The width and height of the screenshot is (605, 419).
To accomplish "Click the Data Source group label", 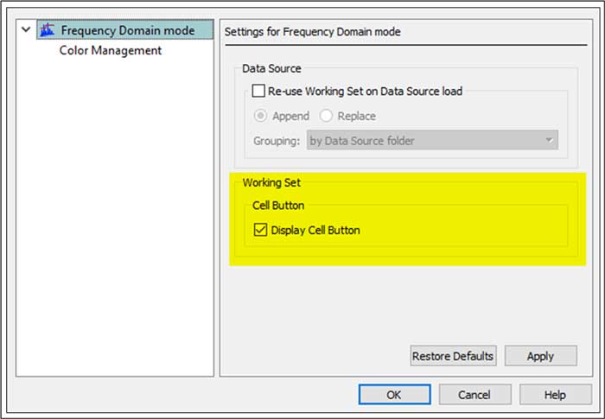I will pos(271,68).
